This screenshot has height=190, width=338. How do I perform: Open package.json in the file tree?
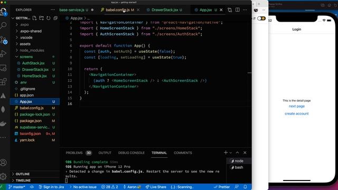point(31,121)
